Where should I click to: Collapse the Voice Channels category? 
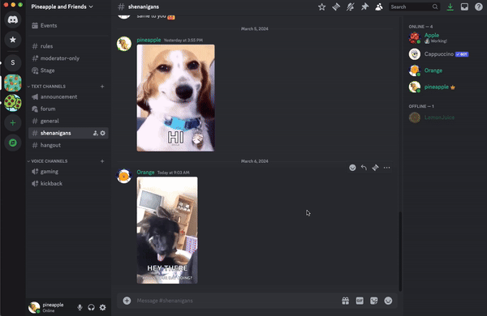48,161
